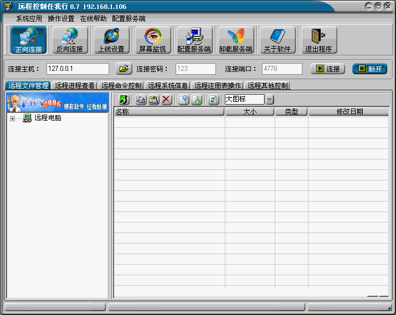Open 反向连接 reverse connection mode
The height and width of the screenshot is (315, 396).
(x=69, y=40)
